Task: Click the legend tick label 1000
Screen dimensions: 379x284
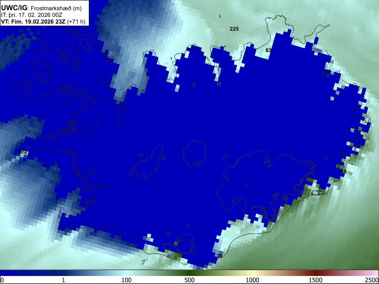Action: click(252, 280)
